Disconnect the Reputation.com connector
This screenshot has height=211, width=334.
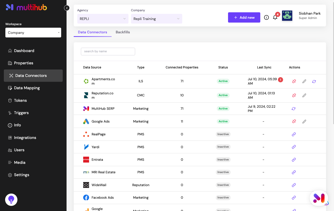pos(294,95)
